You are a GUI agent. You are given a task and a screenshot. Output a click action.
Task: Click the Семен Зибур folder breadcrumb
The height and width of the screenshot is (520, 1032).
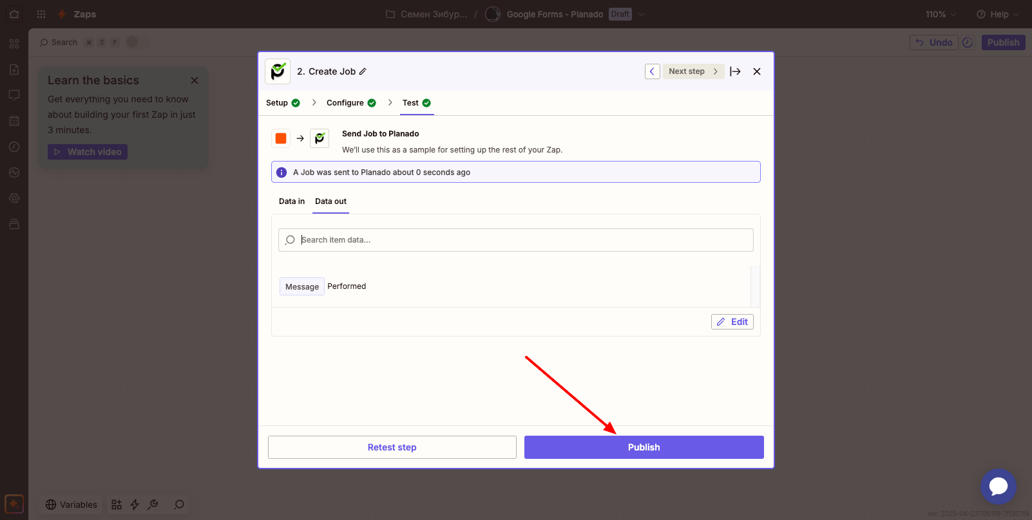tap(434, 14)
